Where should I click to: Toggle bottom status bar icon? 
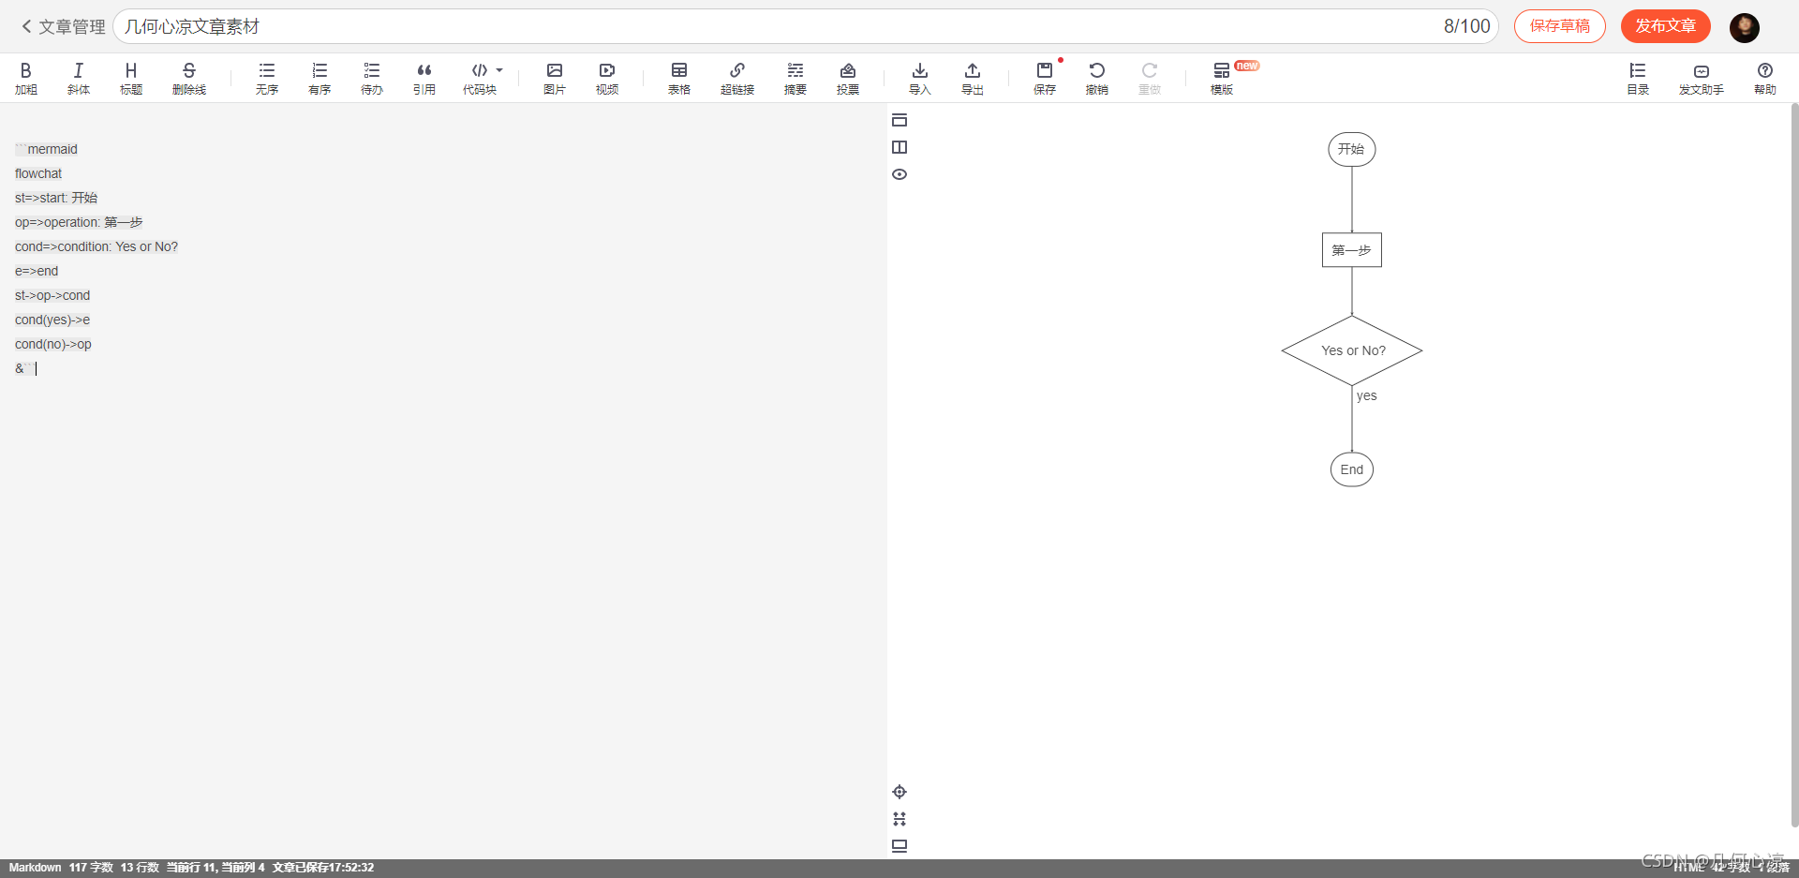coord(899,846)
